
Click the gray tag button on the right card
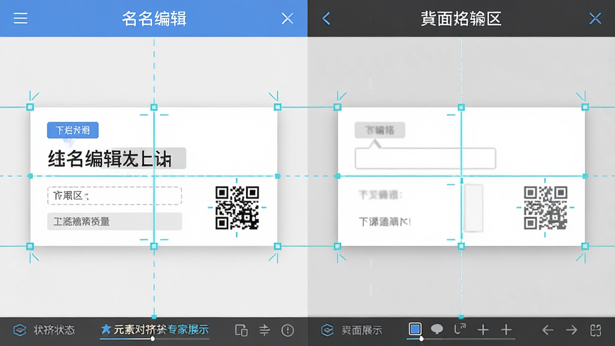coord(380,130)
